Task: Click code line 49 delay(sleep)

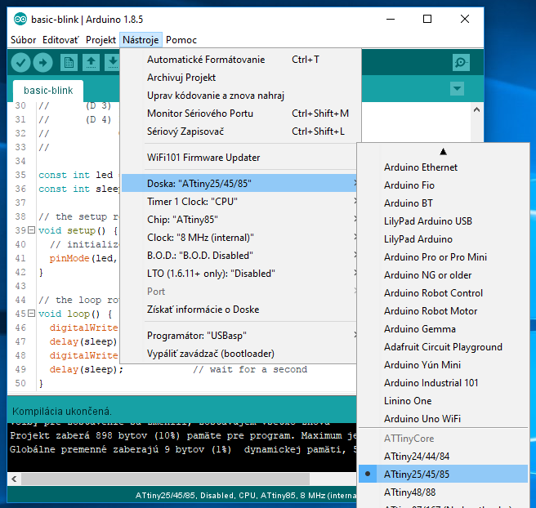Action: pos(86,370)
